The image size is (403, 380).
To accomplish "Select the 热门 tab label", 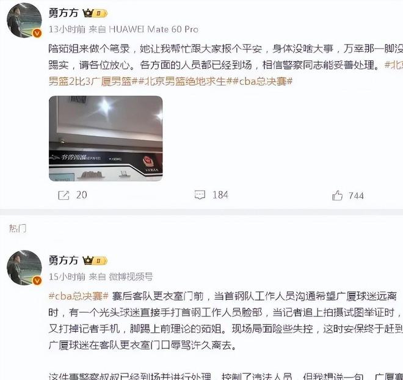I will pyautogui.click(x=18, y=228).
